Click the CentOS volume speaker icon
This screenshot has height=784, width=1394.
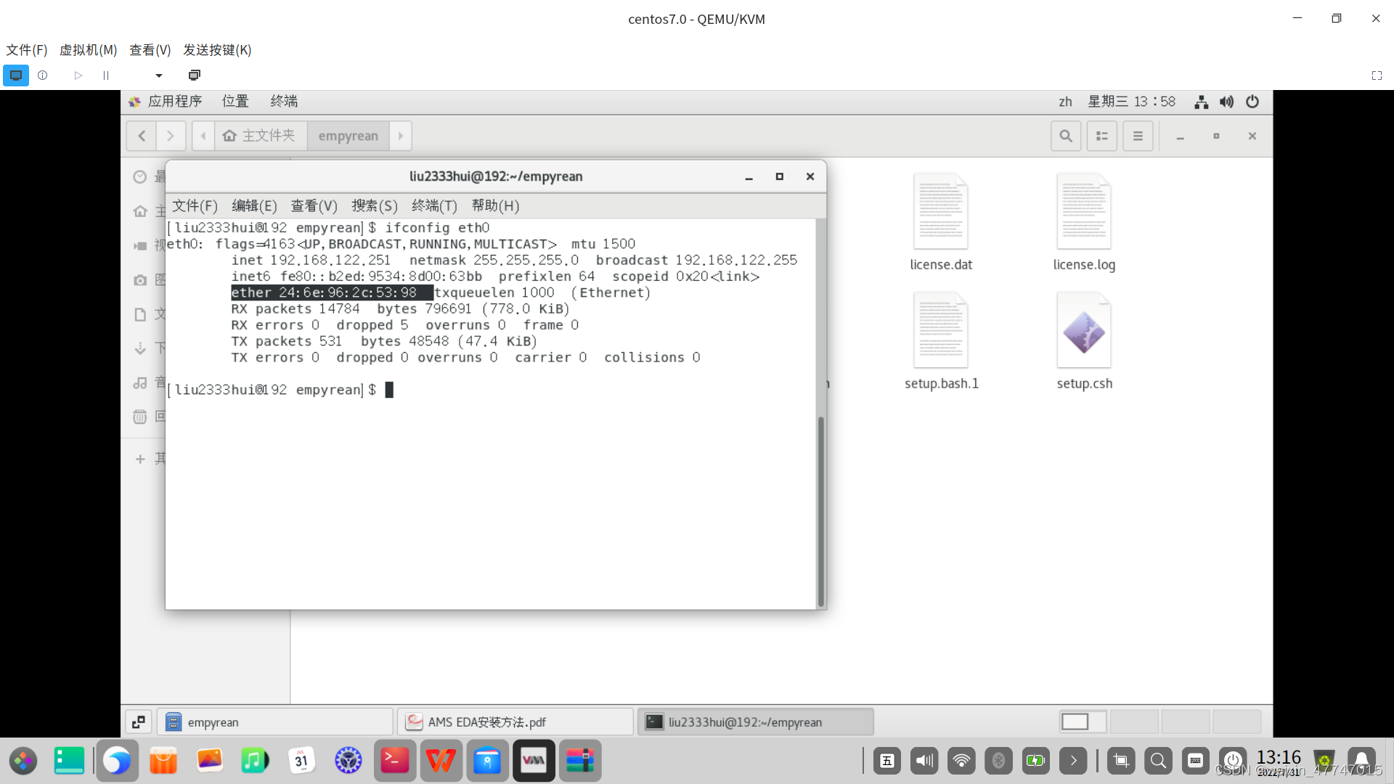tap(1226, 102)
